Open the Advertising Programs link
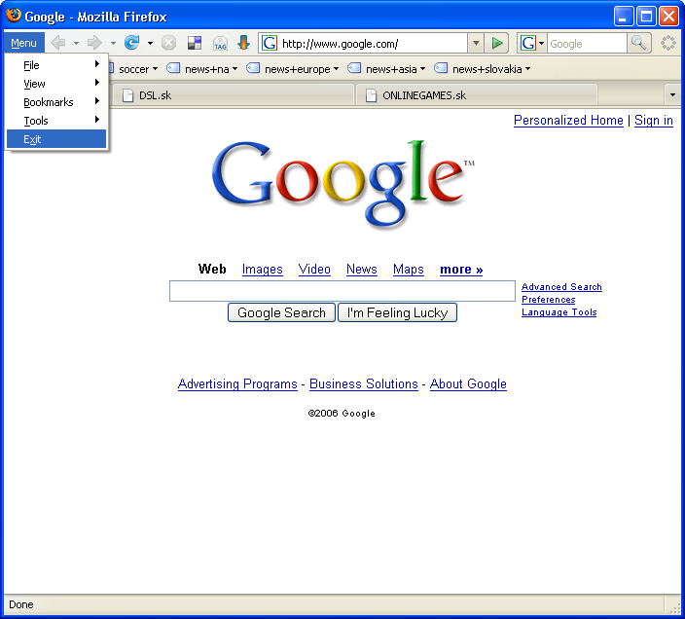Viewport: 685px width, 619px height. point(237,384)
